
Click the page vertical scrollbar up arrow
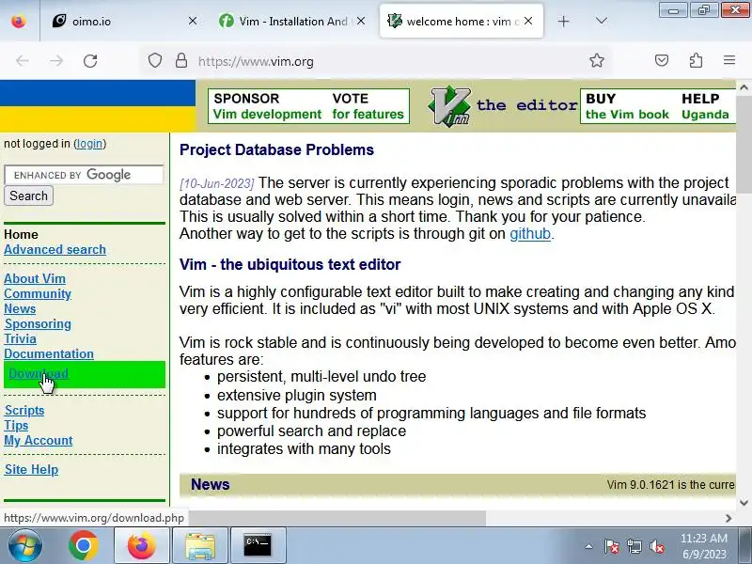click(744, 87)
